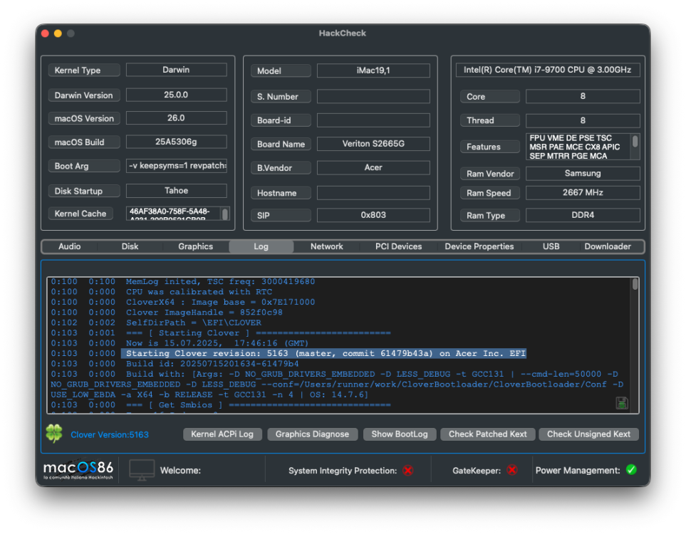Click highlighted log line Starting Clover revision
The height and width of the screenshot is (534, 686).
pos(323,353)
